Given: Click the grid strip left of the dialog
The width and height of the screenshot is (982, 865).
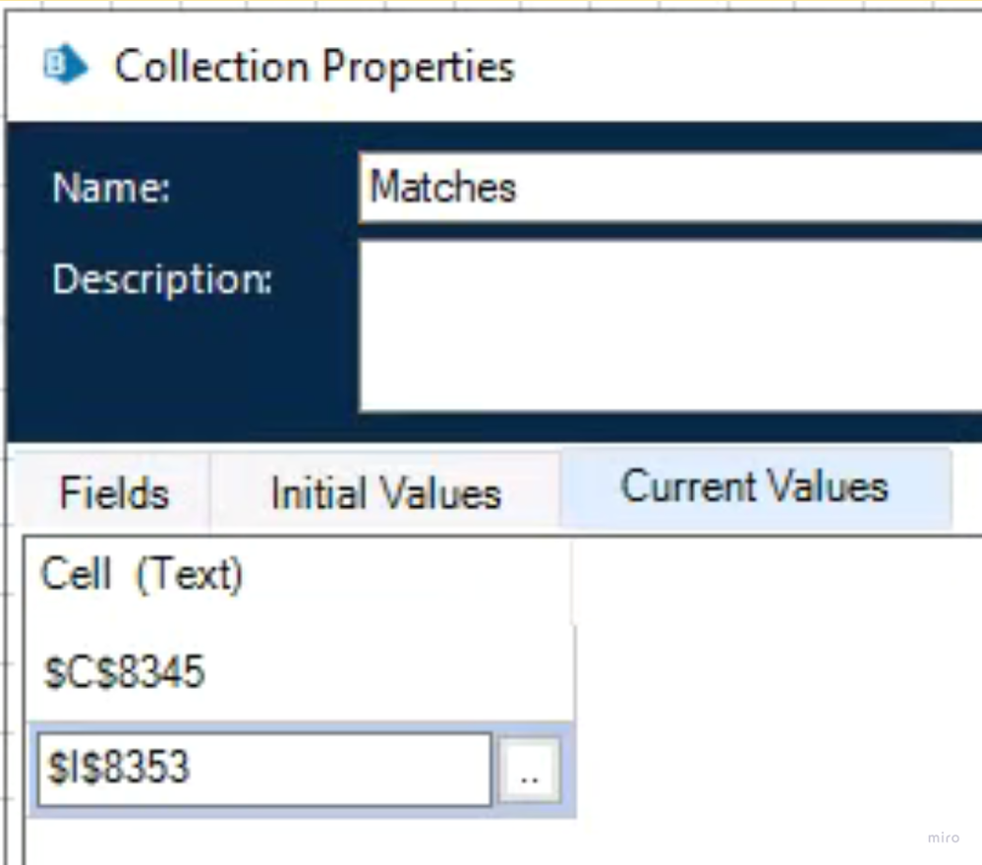Looking at the screenshot, I should 2,491.
